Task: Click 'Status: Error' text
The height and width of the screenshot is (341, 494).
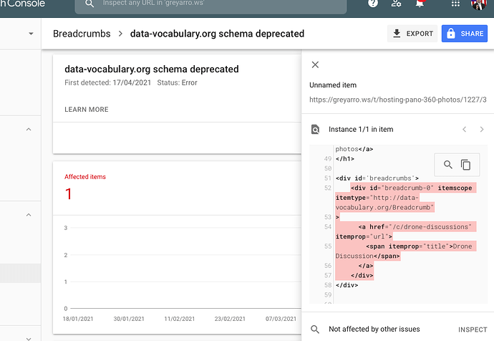Action: click(177, 82)
